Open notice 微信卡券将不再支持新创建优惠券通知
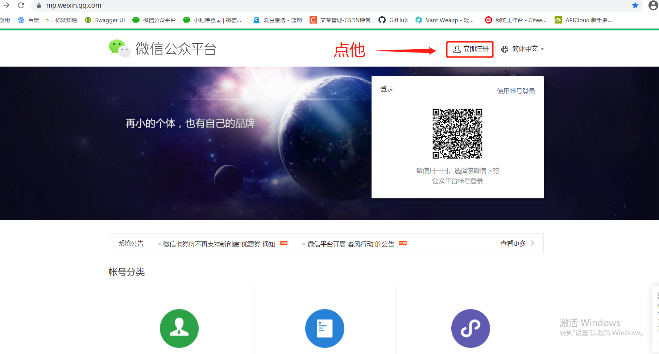Screen dimensions: 659x354 click(219, 244)
